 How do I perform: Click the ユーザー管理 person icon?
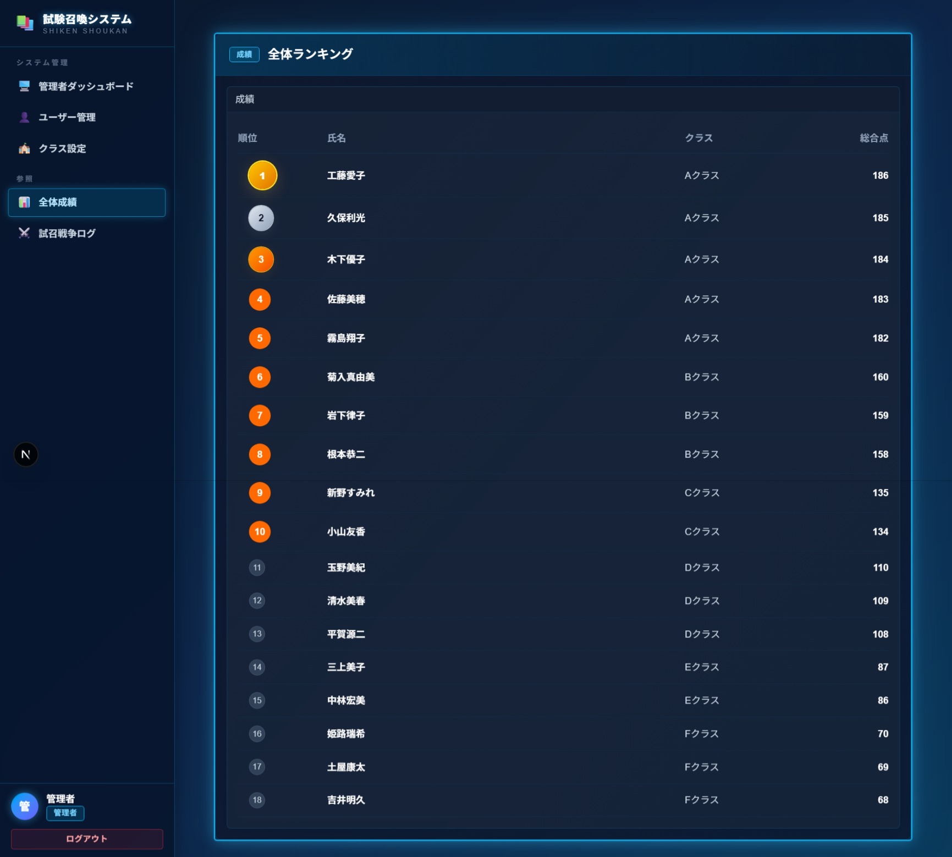[24, 117]
